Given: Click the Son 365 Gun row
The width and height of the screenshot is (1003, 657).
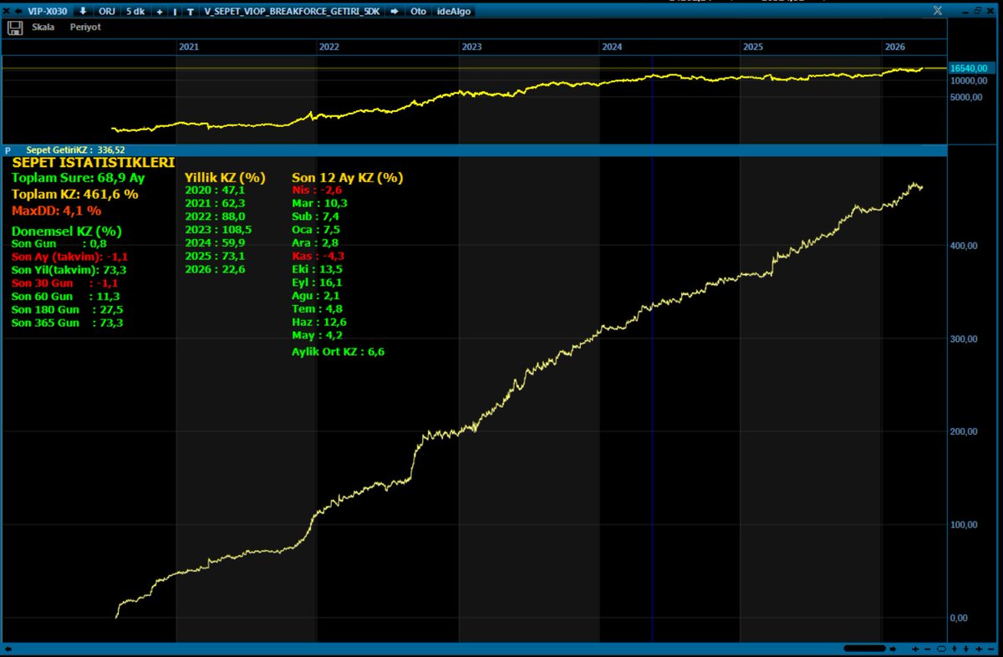Looking at the screenshot, I should (68, 323).
